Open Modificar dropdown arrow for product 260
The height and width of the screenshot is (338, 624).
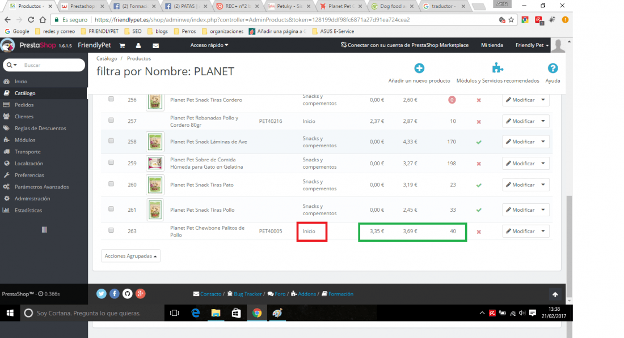pyautogui.click(x=543, y=185)
